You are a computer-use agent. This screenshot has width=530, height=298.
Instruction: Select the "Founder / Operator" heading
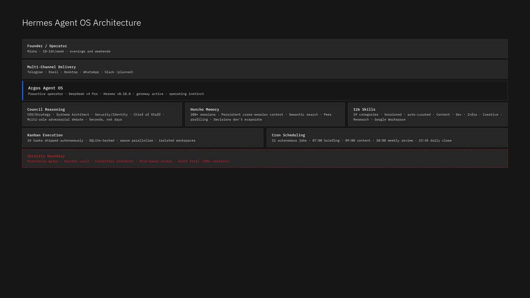pyautogui.click(x=47, y=46)
